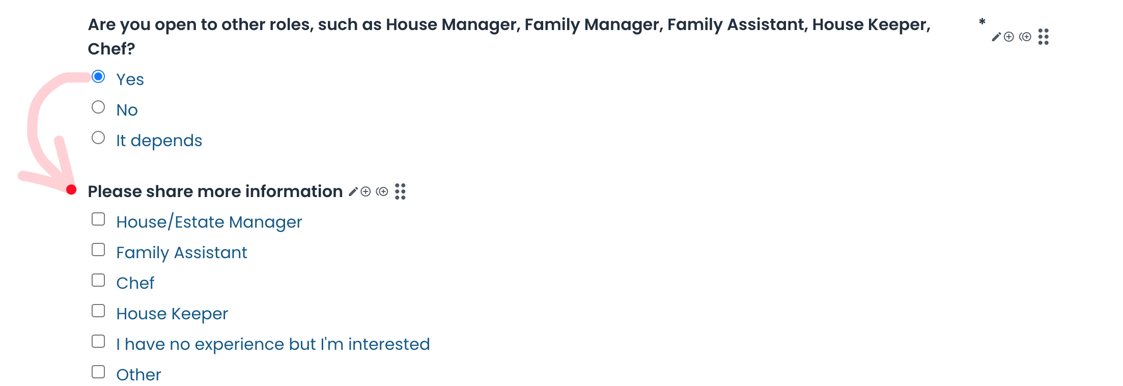Click duplicate icon next to 'Please share more information'
This screenshot has width=1123, height=386.
coord(382,191)
